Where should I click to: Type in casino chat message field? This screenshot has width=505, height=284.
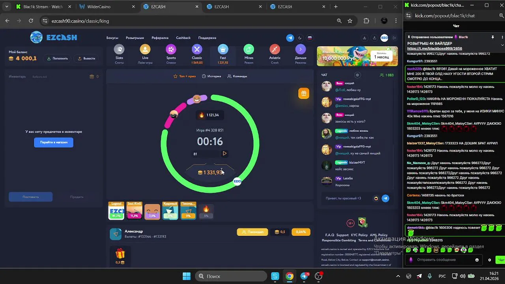[x=347, y=198]
